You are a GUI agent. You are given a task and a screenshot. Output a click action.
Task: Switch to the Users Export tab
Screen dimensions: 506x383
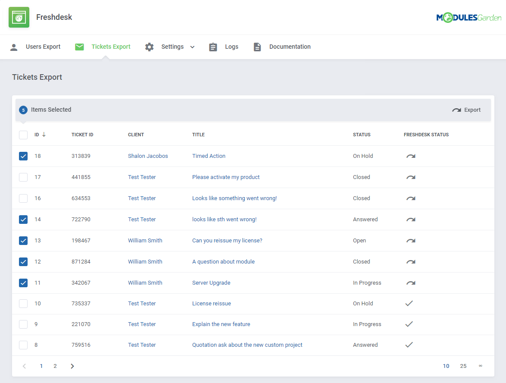[x=43, y=47]
